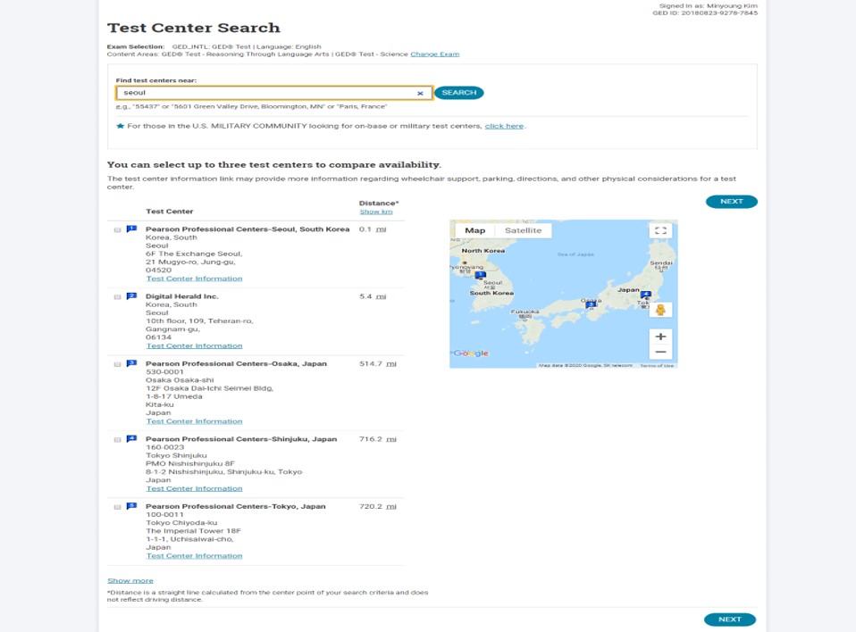
Task: Open Test Center Information for Osaka center
Action: [x=195, y=421]
